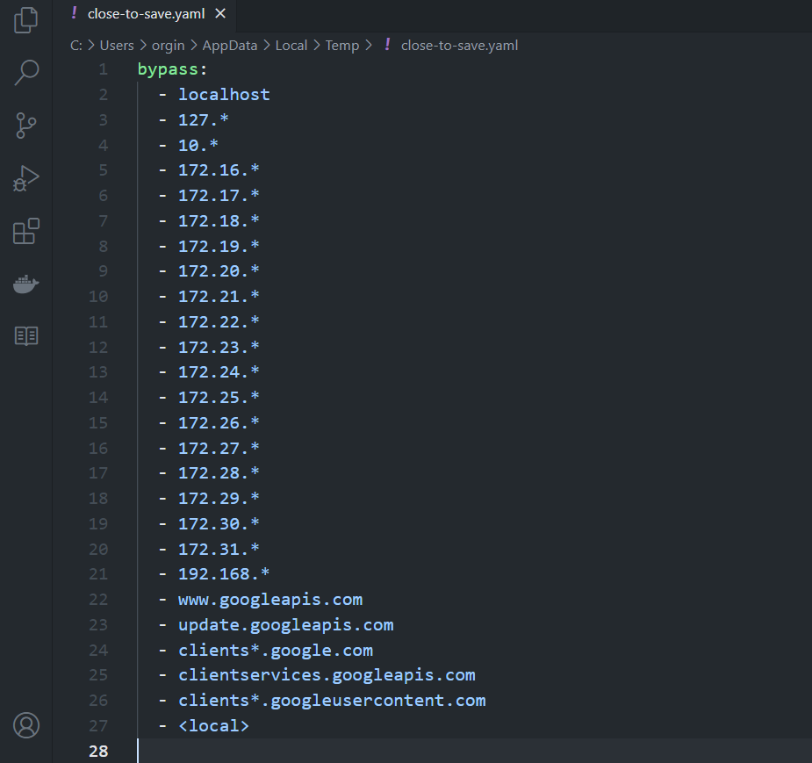Click the '172.18.*' entry
812x763 pixels.
(219, 221)
